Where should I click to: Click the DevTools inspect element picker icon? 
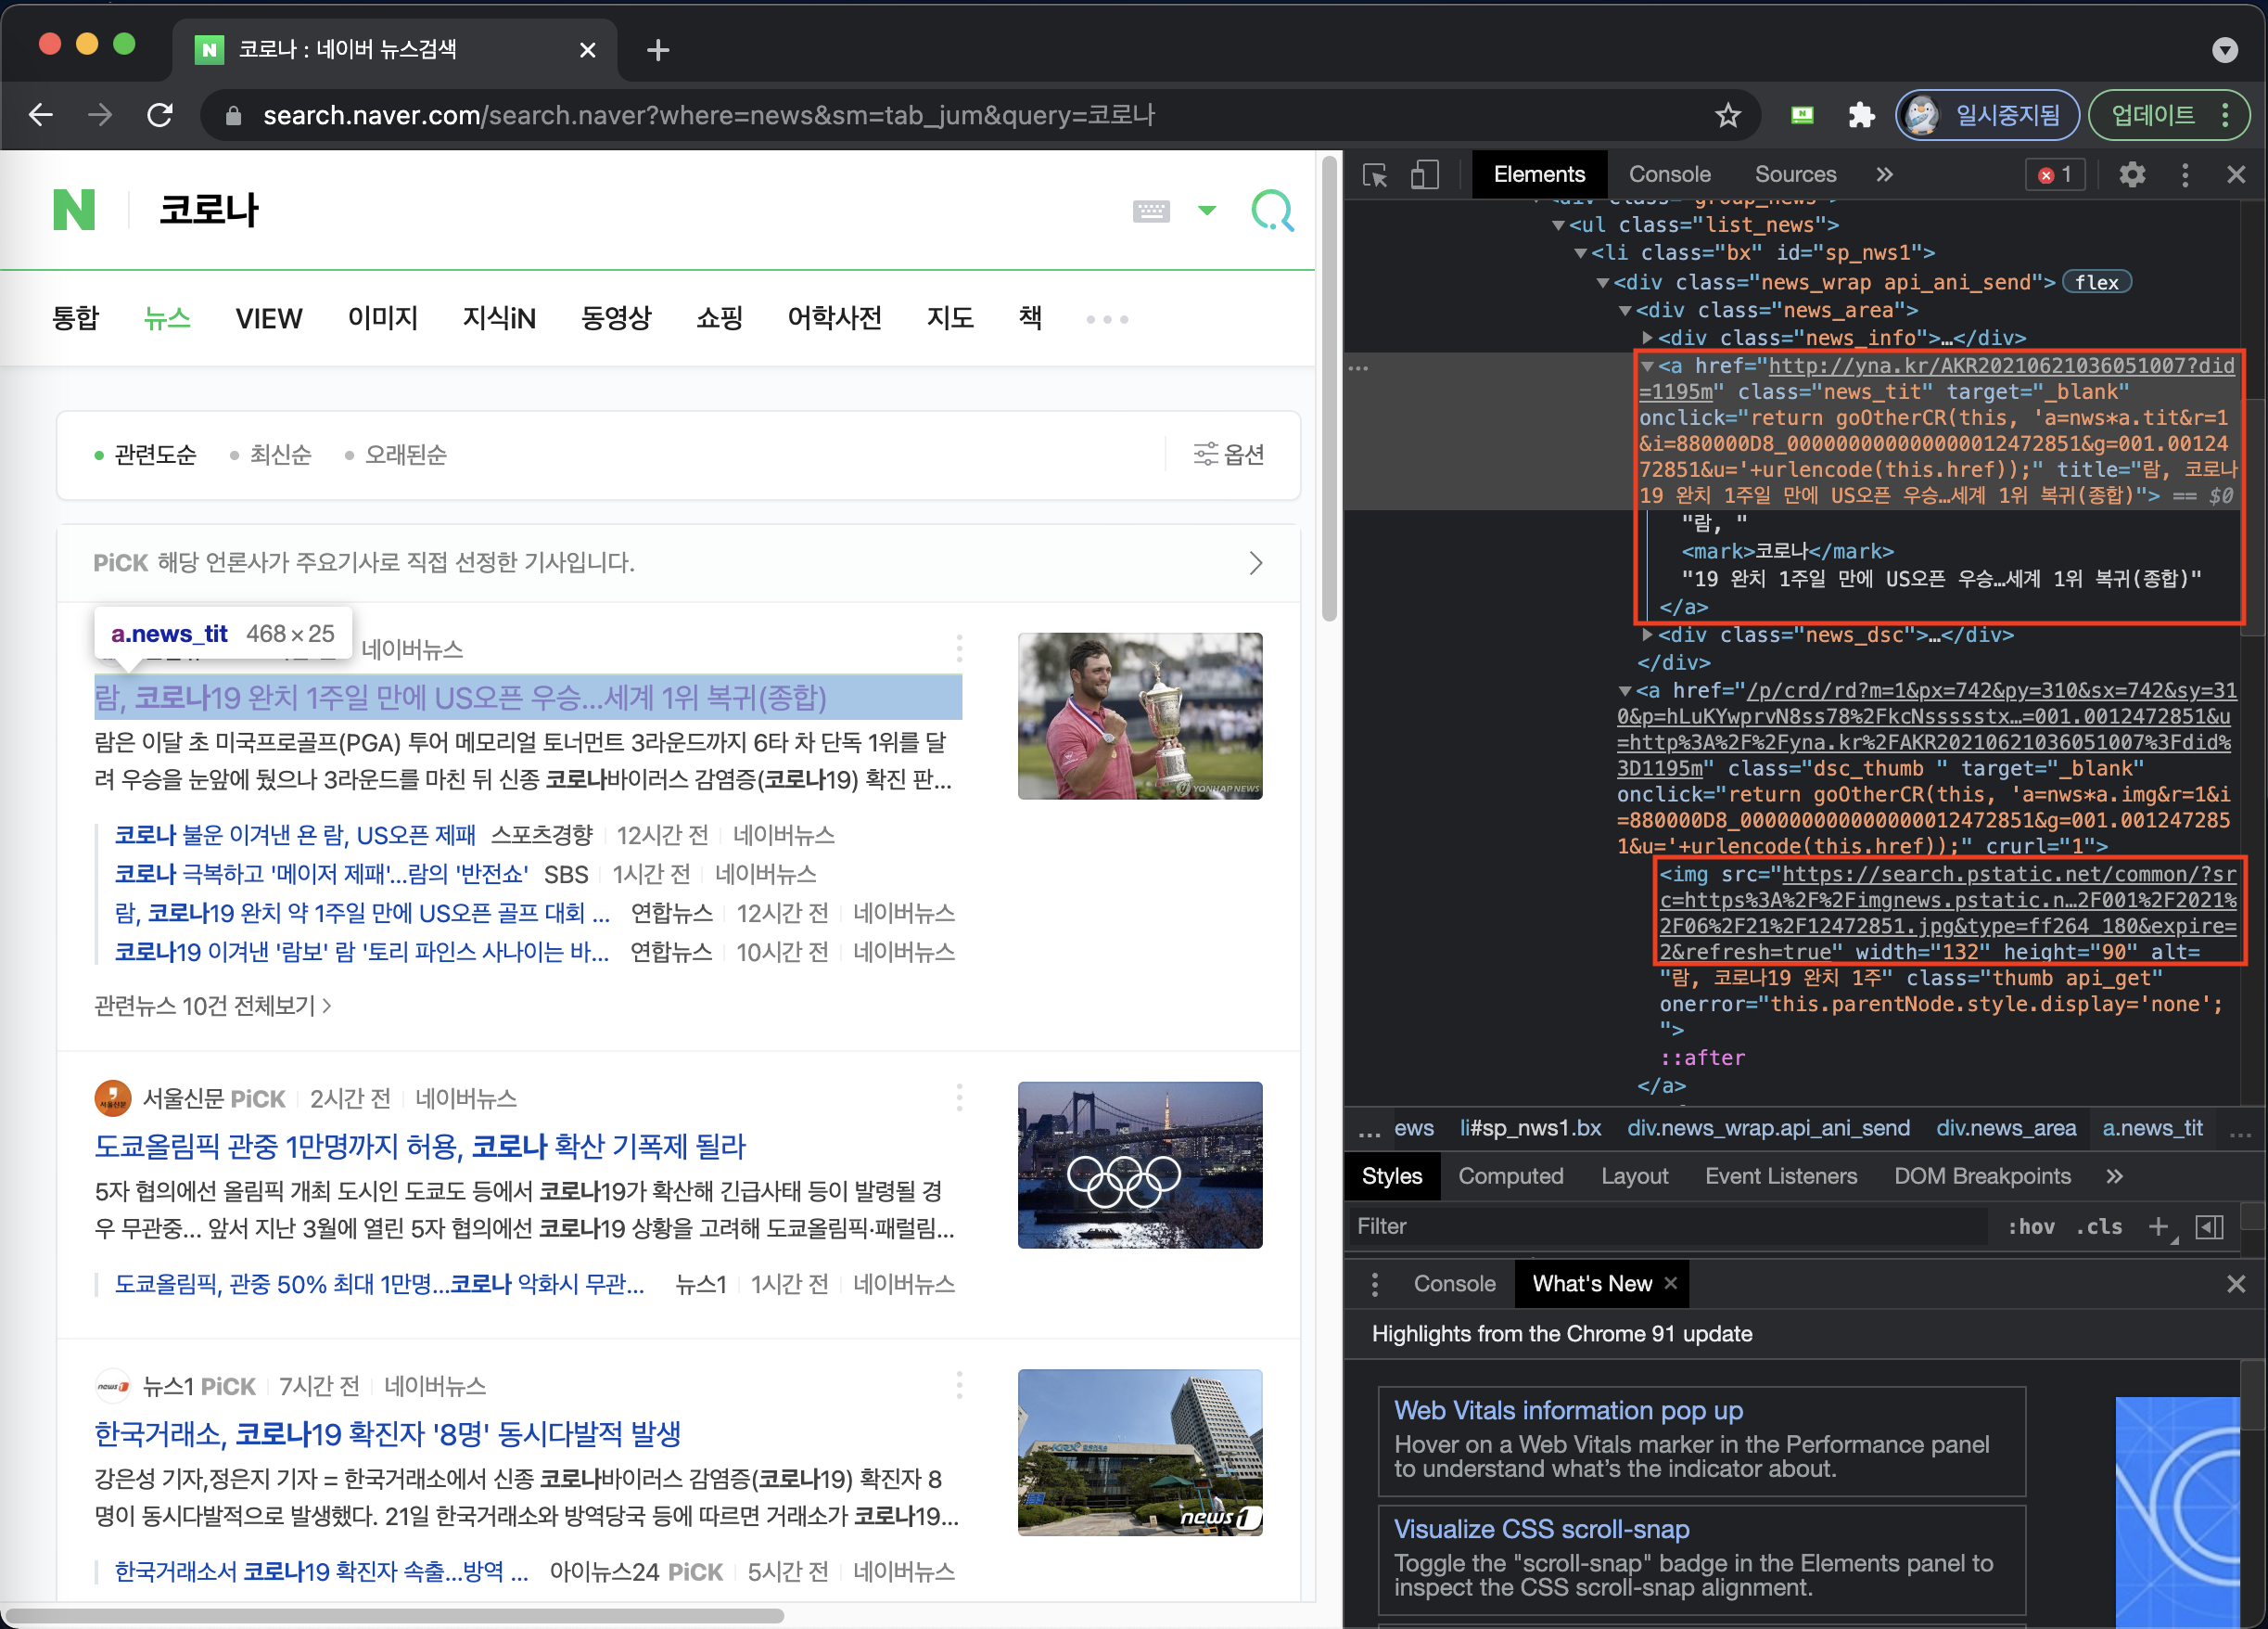[x=1375, y=175]
